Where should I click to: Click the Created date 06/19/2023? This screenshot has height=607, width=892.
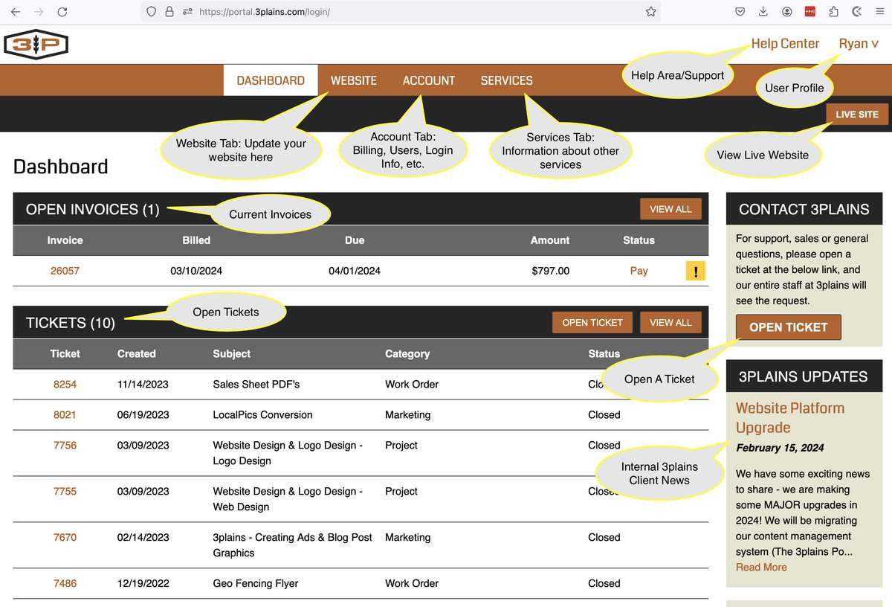pyautogui.click(x=143, y=415)
